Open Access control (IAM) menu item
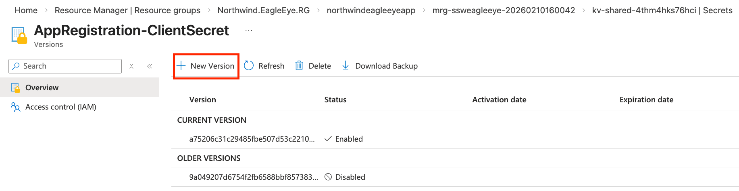 tap(60, 107)
